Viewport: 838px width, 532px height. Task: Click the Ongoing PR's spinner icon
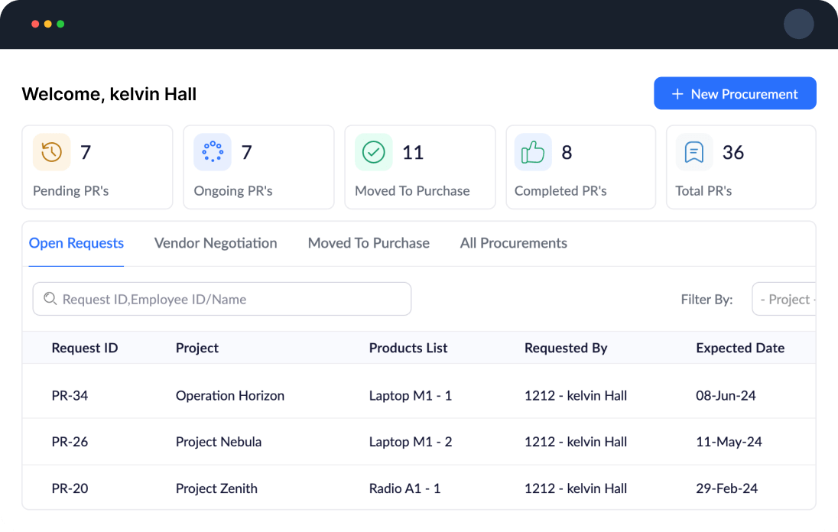coord(212,152)
